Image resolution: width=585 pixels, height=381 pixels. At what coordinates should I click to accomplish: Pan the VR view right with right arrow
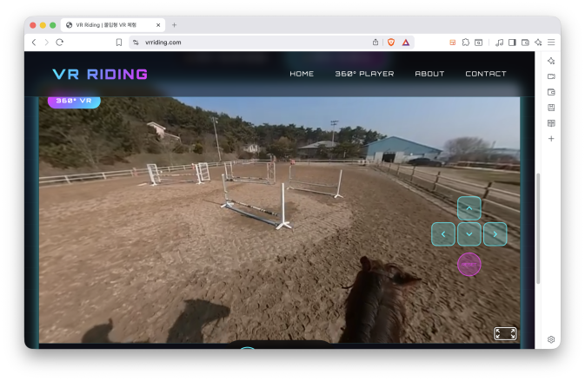[495, 233]
